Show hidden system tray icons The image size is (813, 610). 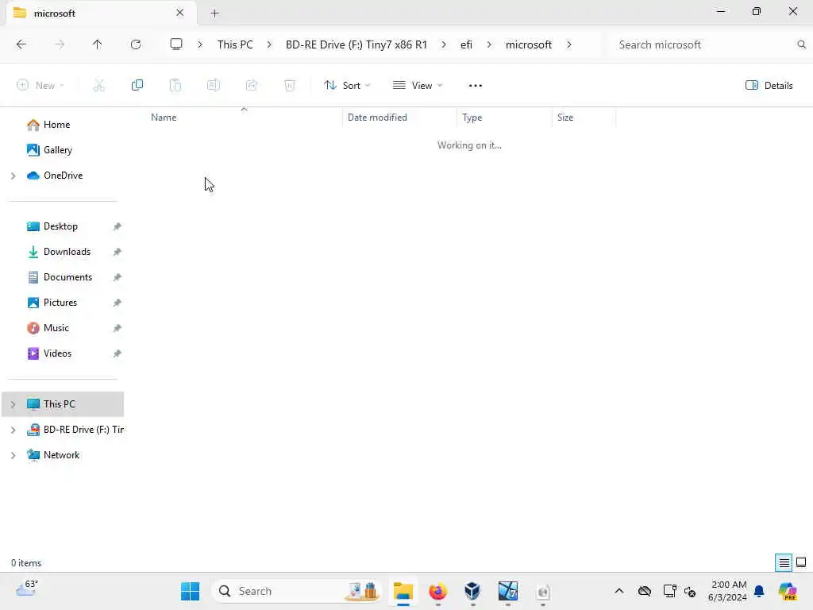coord(619,591)
